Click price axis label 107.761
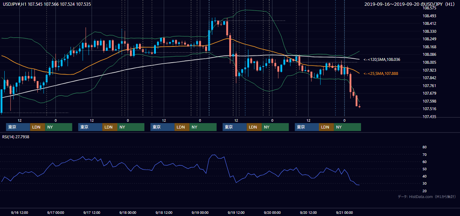 (x=429, y=86)
